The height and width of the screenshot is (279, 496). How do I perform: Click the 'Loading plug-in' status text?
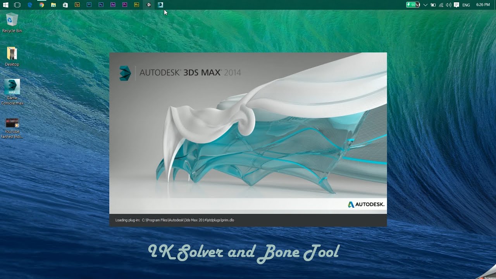point(175,220)
